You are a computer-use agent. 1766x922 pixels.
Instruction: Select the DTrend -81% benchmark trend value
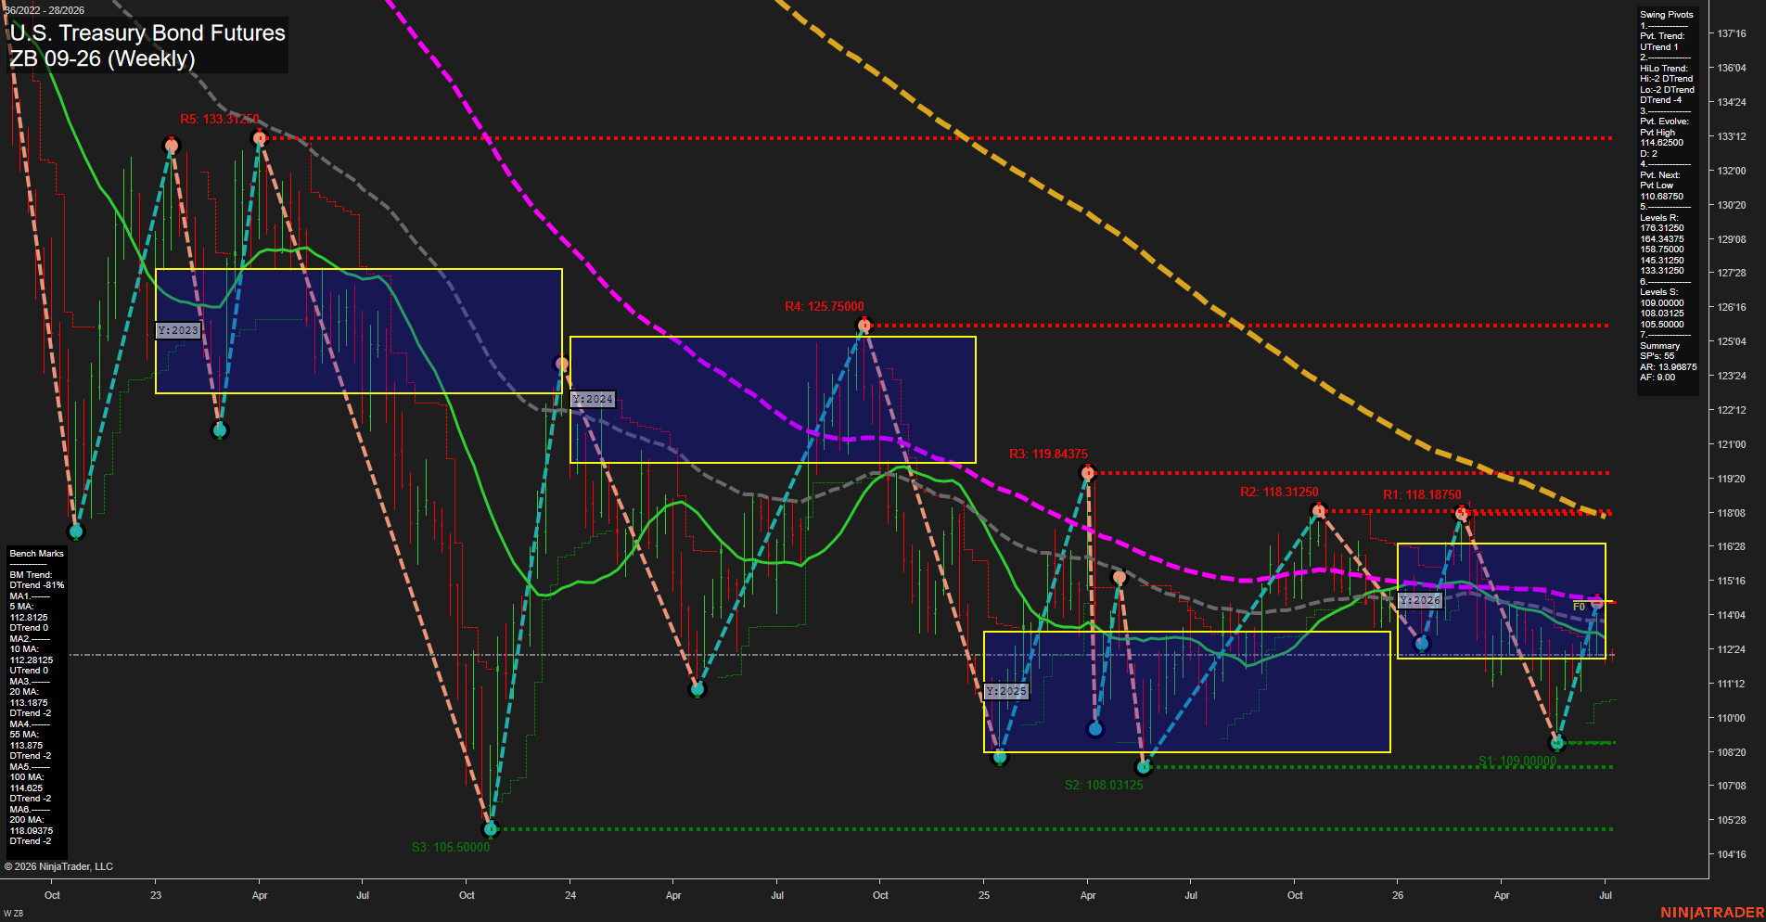coord(36,585)
